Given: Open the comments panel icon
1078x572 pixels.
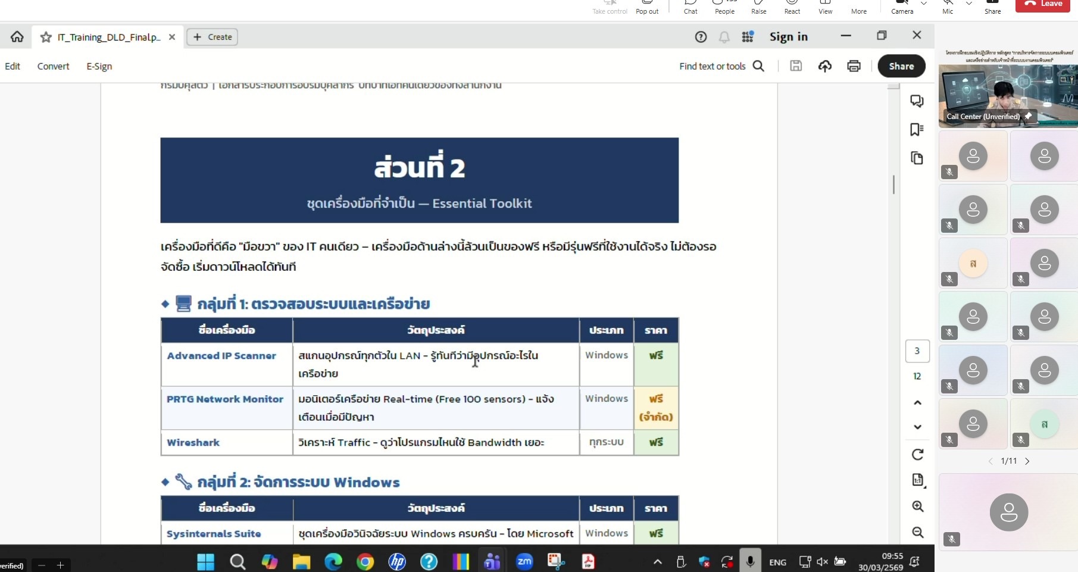Looking at the screenshot, I should point(917,101).
